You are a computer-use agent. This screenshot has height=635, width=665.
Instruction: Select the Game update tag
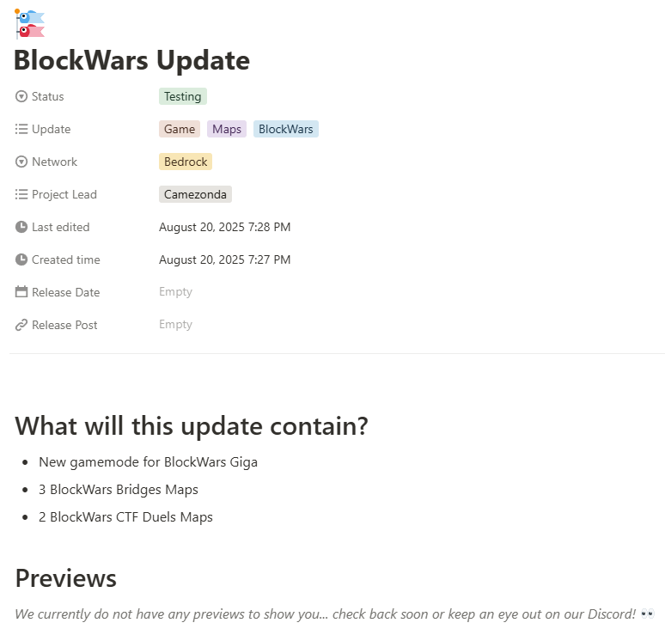pos(180,129)
